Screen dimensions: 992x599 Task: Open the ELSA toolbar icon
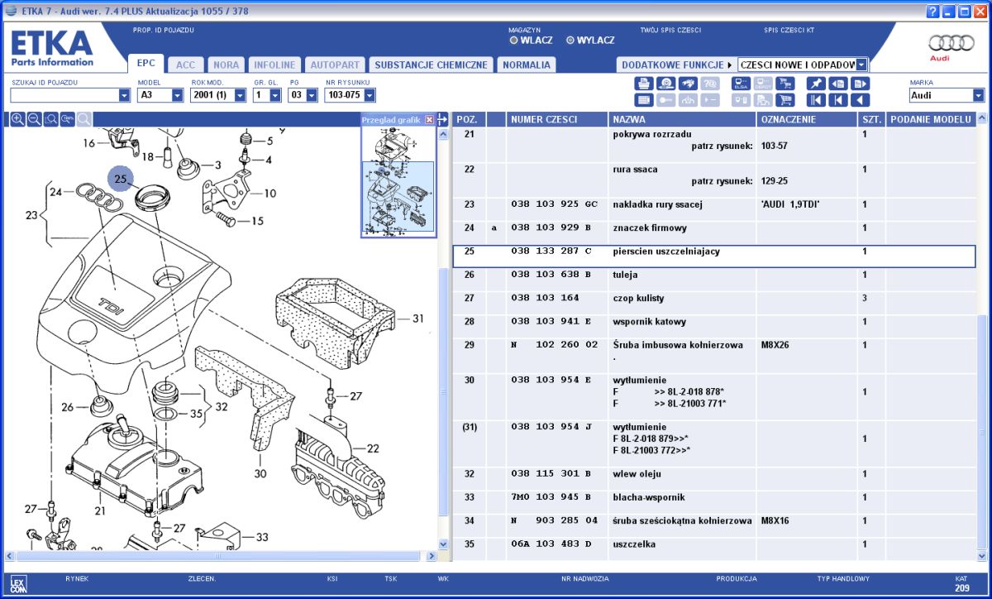[x=741, y=83]
